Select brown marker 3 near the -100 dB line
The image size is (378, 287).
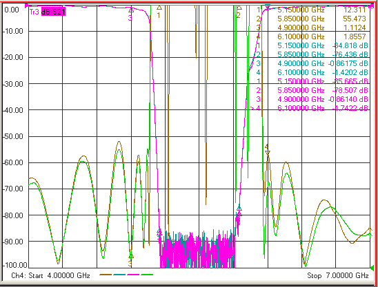click(x=131, y=257)
